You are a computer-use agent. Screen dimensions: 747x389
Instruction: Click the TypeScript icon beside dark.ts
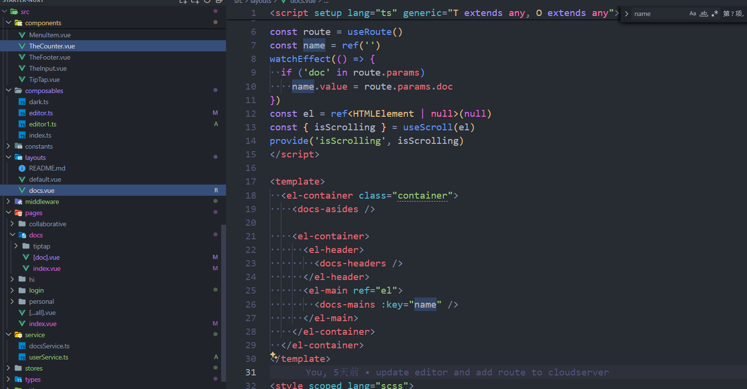click(x=22, y=102)
